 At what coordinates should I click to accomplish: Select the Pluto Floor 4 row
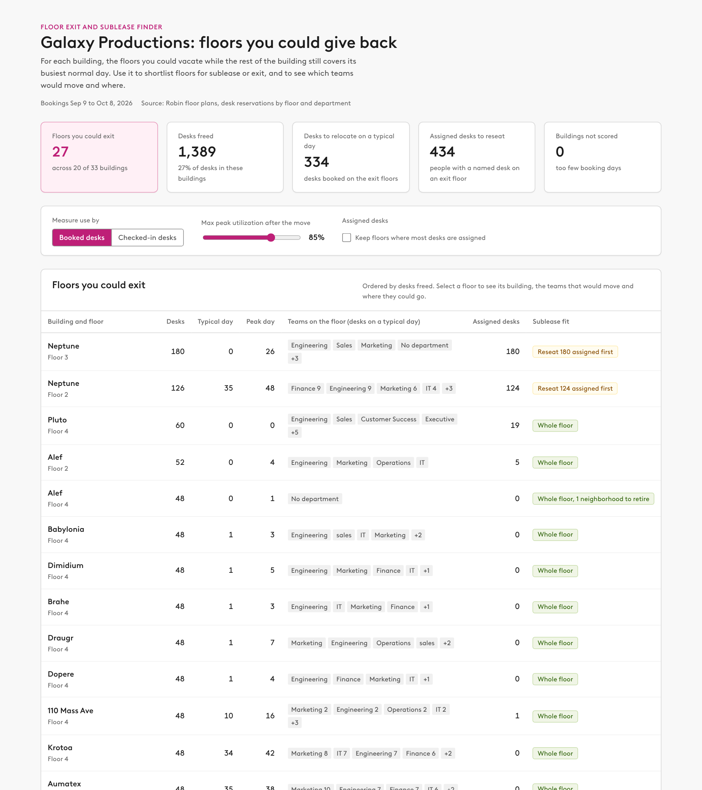click(x=351, y=425)
